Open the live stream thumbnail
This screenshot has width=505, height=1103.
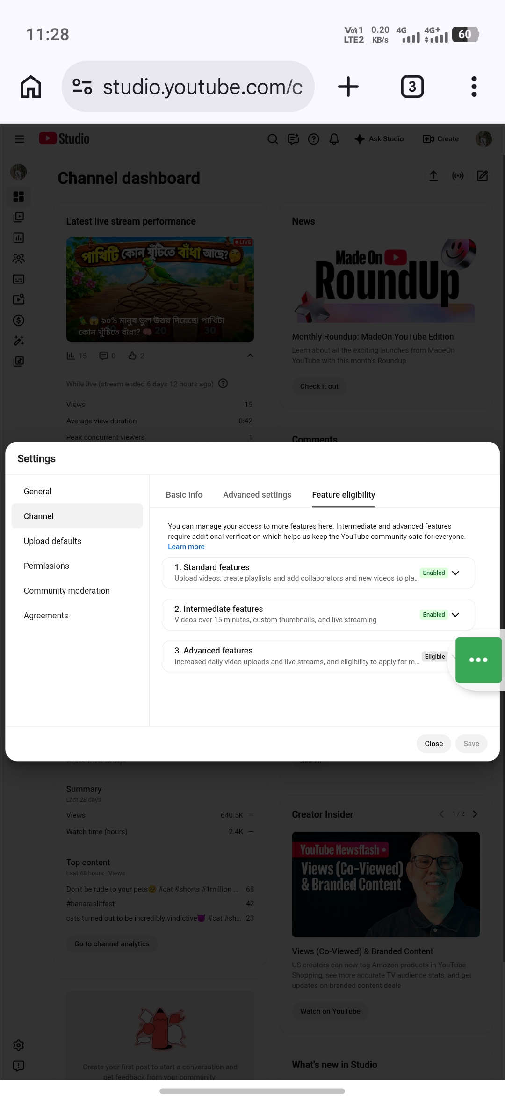point(160,290)
